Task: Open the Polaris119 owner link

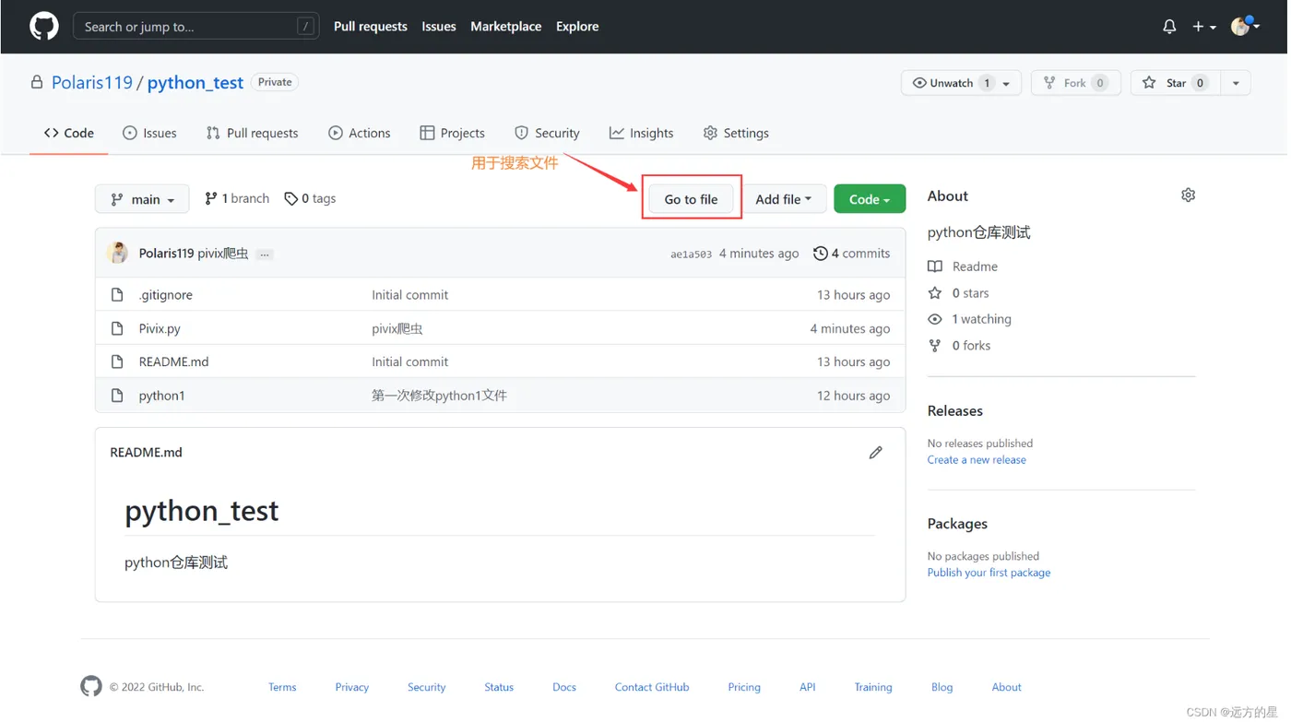Action: click(x=92, y=82)
